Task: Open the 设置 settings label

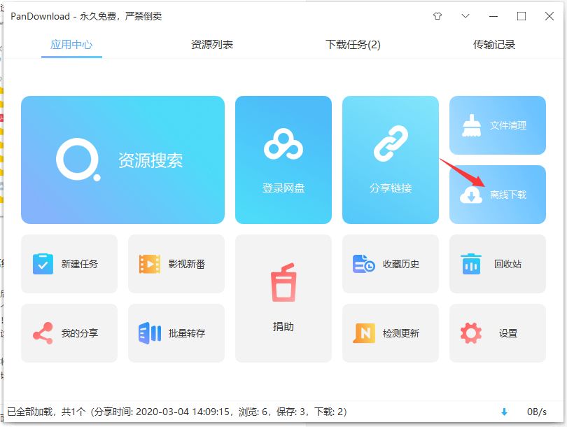Action: [508, 333]
